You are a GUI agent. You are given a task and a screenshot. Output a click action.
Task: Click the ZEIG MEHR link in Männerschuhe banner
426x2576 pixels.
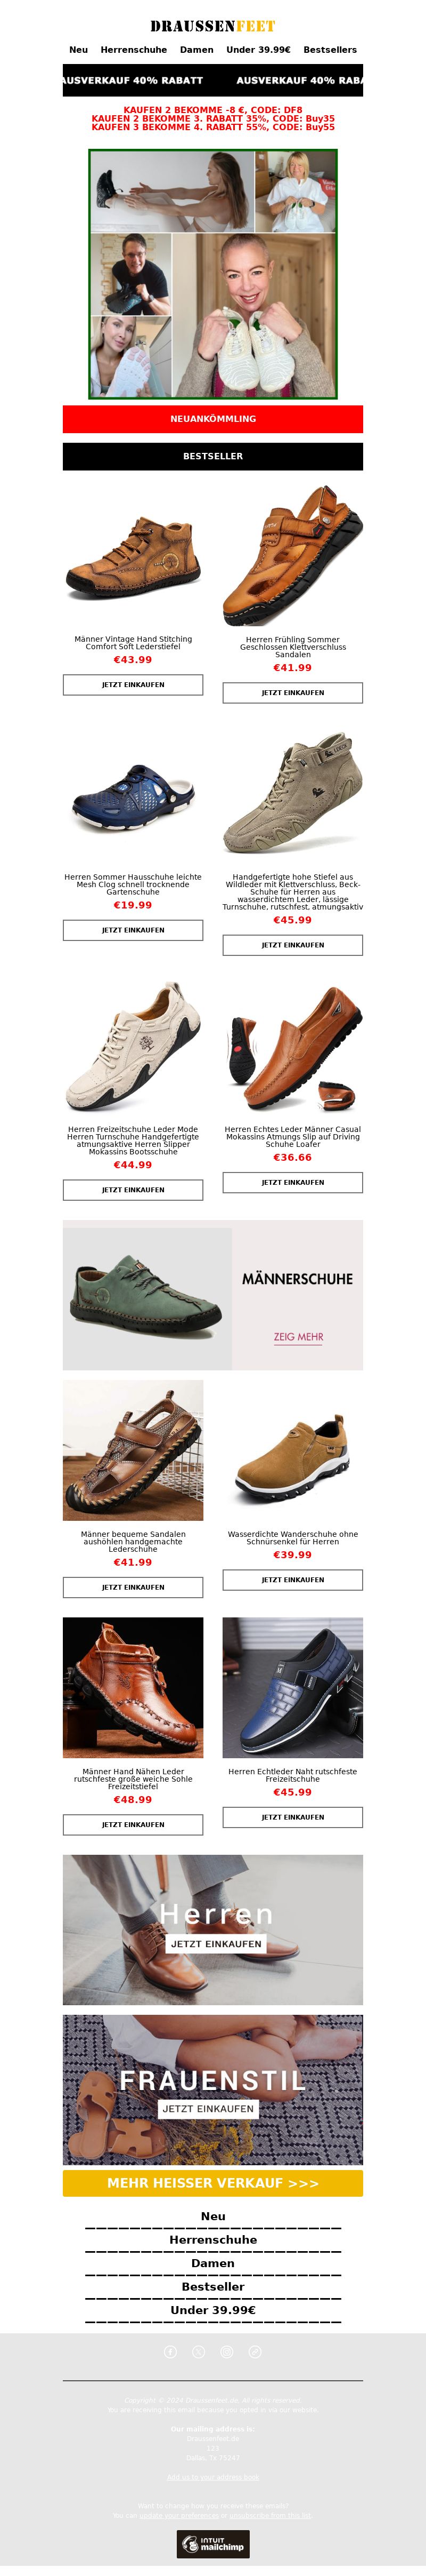(298, 1336)
